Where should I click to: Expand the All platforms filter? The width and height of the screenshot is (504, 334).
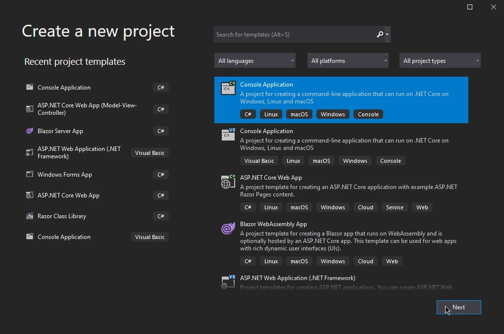click(348, 61)
